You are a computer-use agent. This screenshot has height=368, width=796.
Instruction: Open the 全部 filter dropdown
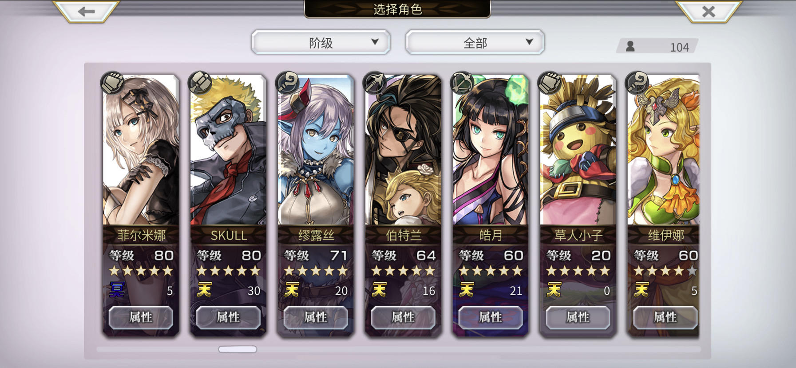click(475, 43)
